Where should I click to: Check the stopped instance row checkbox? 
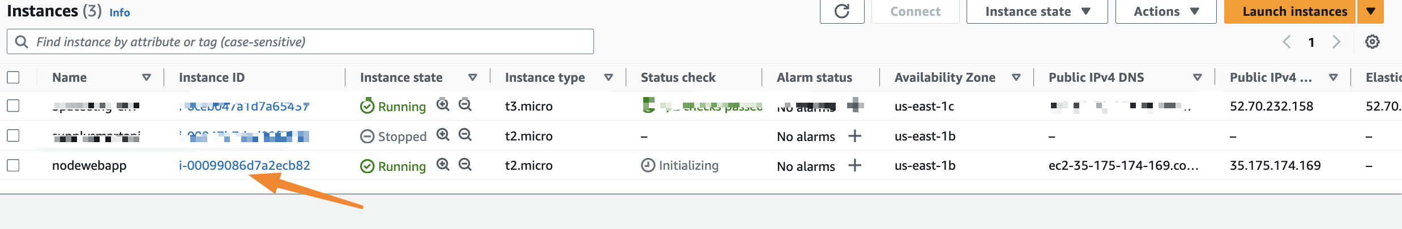13,136
